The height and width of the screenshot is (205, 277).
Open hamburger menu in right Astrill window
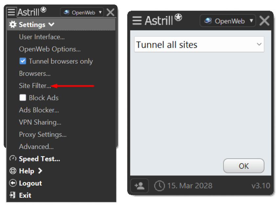[137, 20]
